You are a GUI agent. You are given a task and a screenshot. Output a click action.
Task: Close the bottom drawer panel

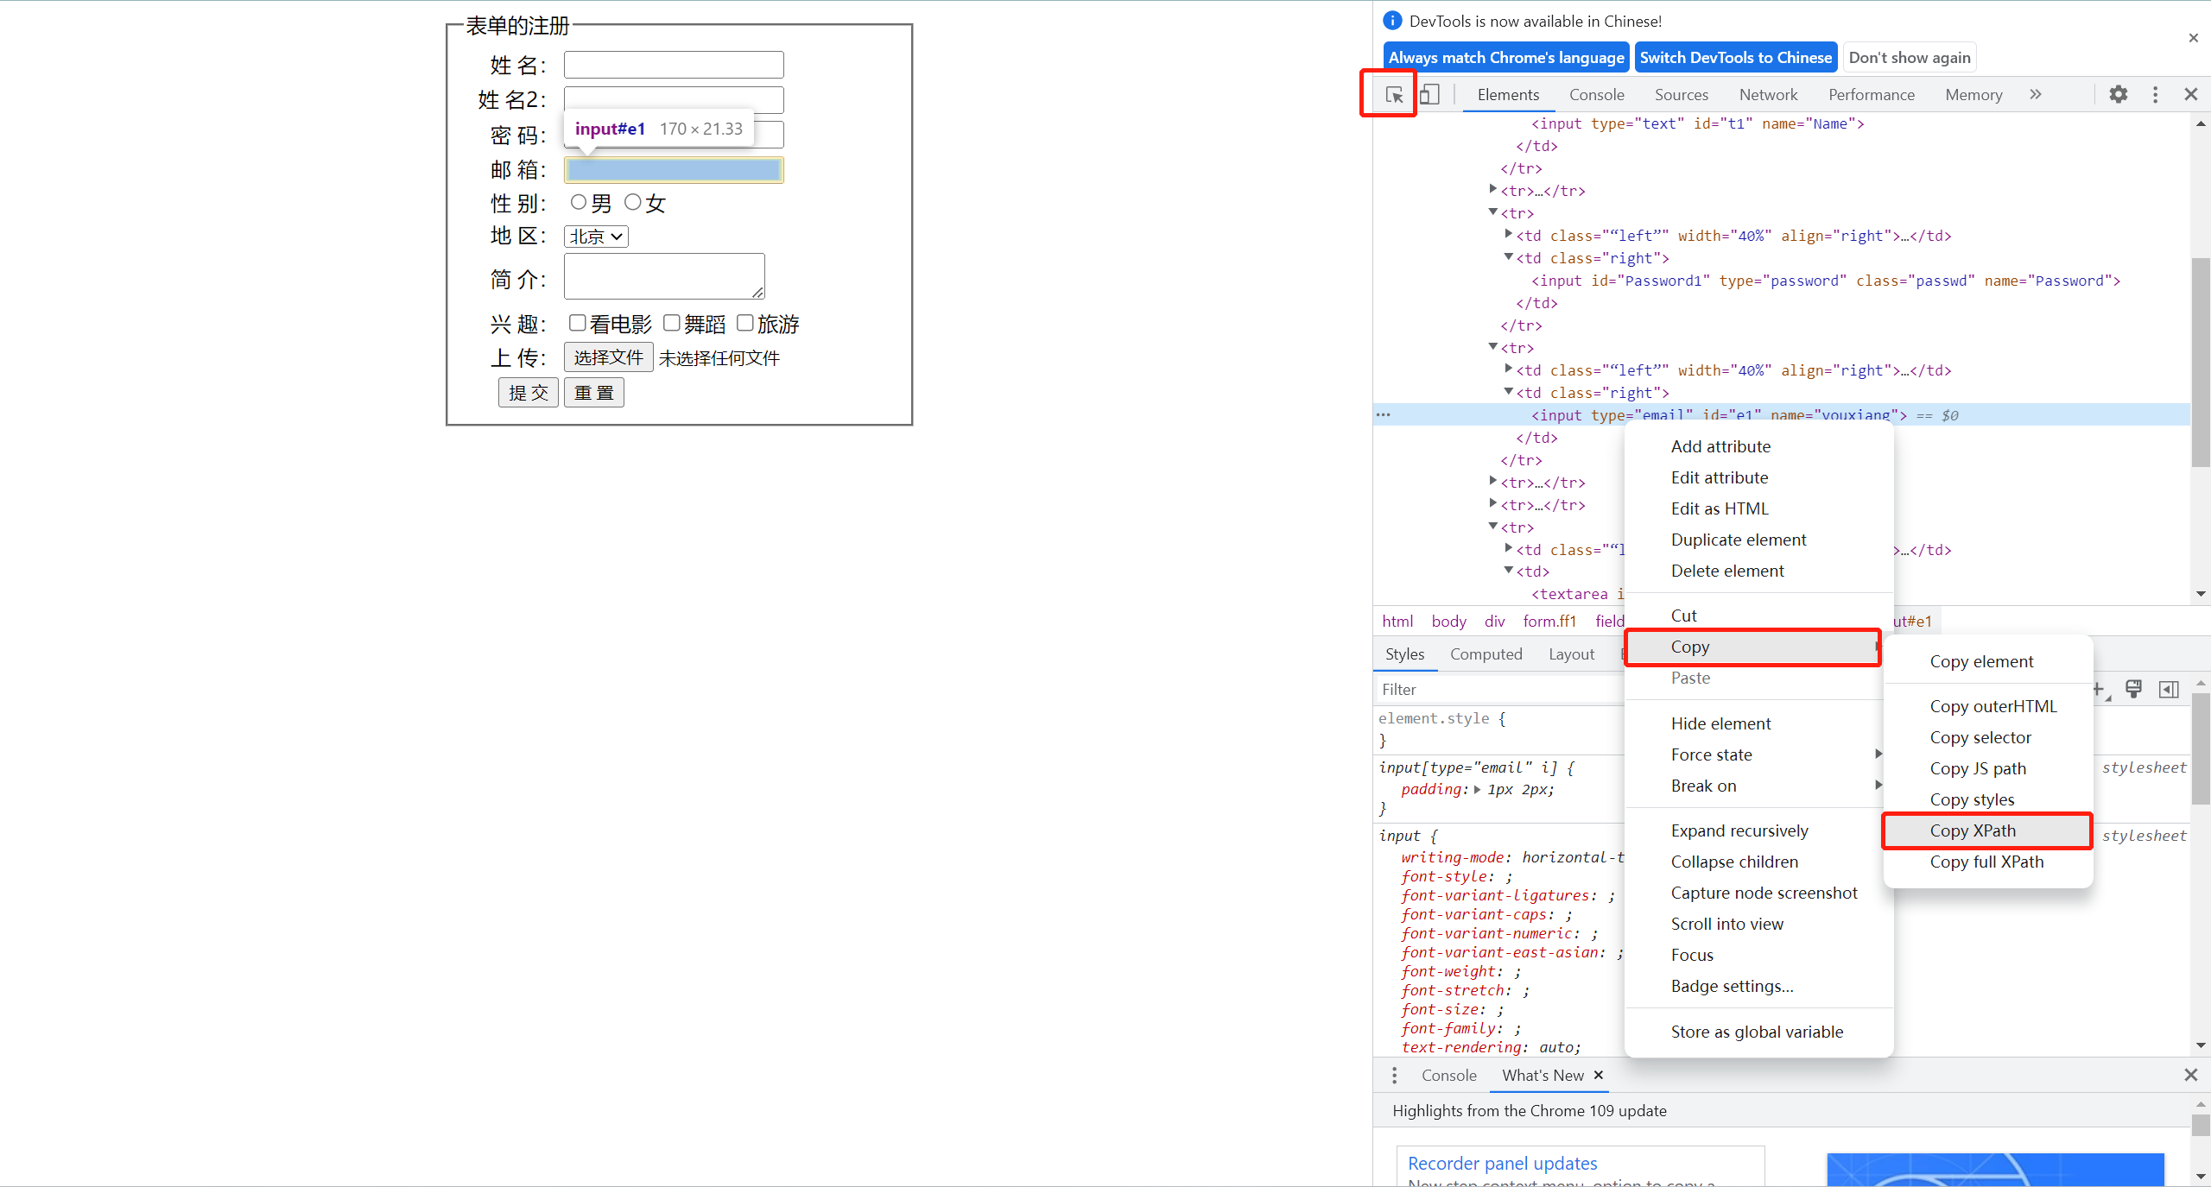[2191, 1076]
